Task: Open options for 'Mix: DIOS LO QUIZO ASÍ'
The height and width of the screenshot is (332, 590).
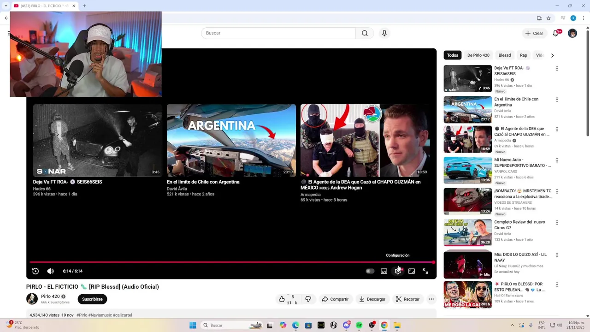Action: click(557, 255)
